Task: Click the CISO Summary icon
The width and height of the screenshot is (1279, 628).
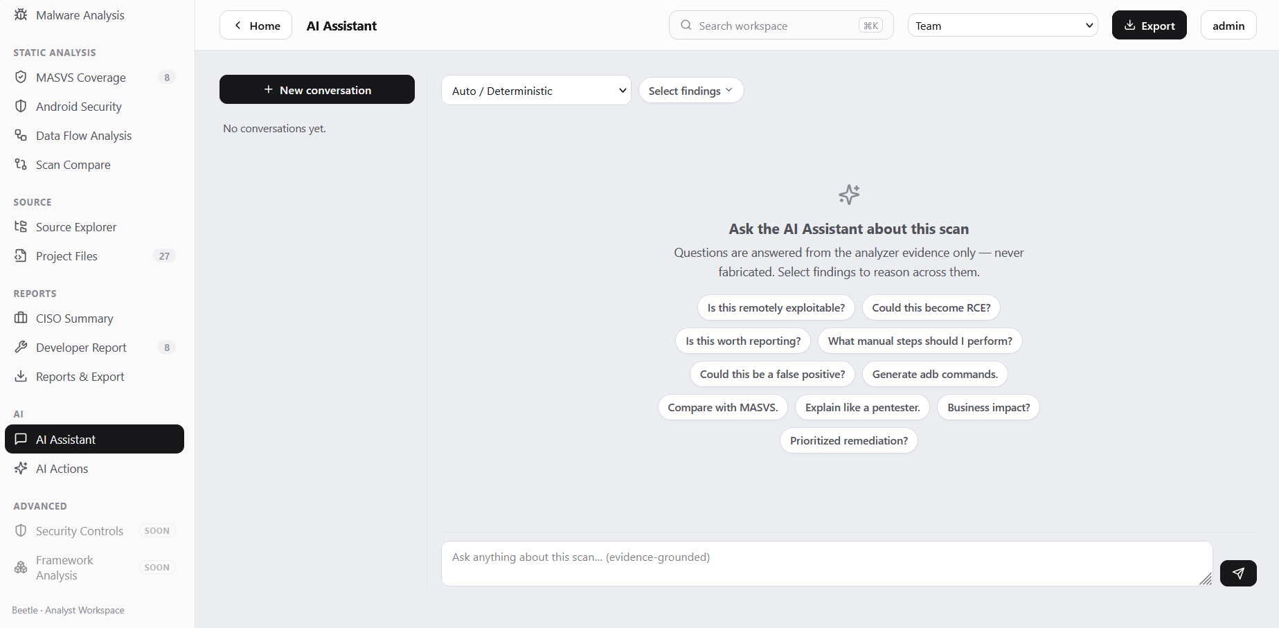Action: (21, 318)
